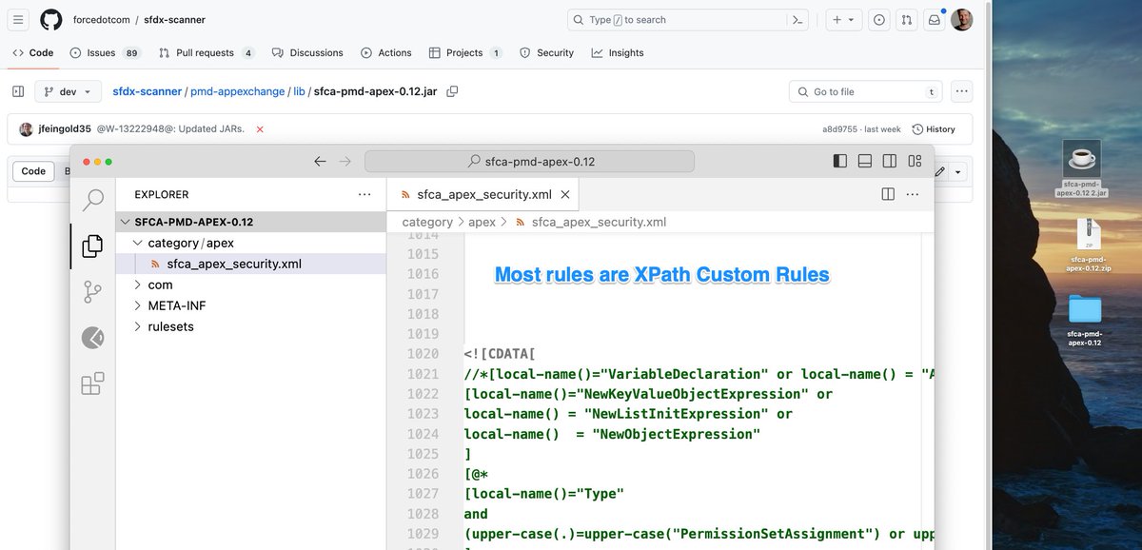Toggle VS Code primary side bar
Screen dimensions: 1142x550
tap(840, 162)
